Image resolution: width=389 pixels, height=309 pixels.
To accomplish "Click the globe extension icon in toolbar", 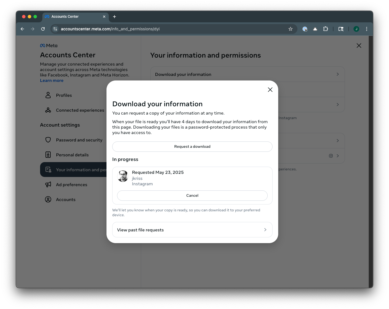I will coord(305,29).
